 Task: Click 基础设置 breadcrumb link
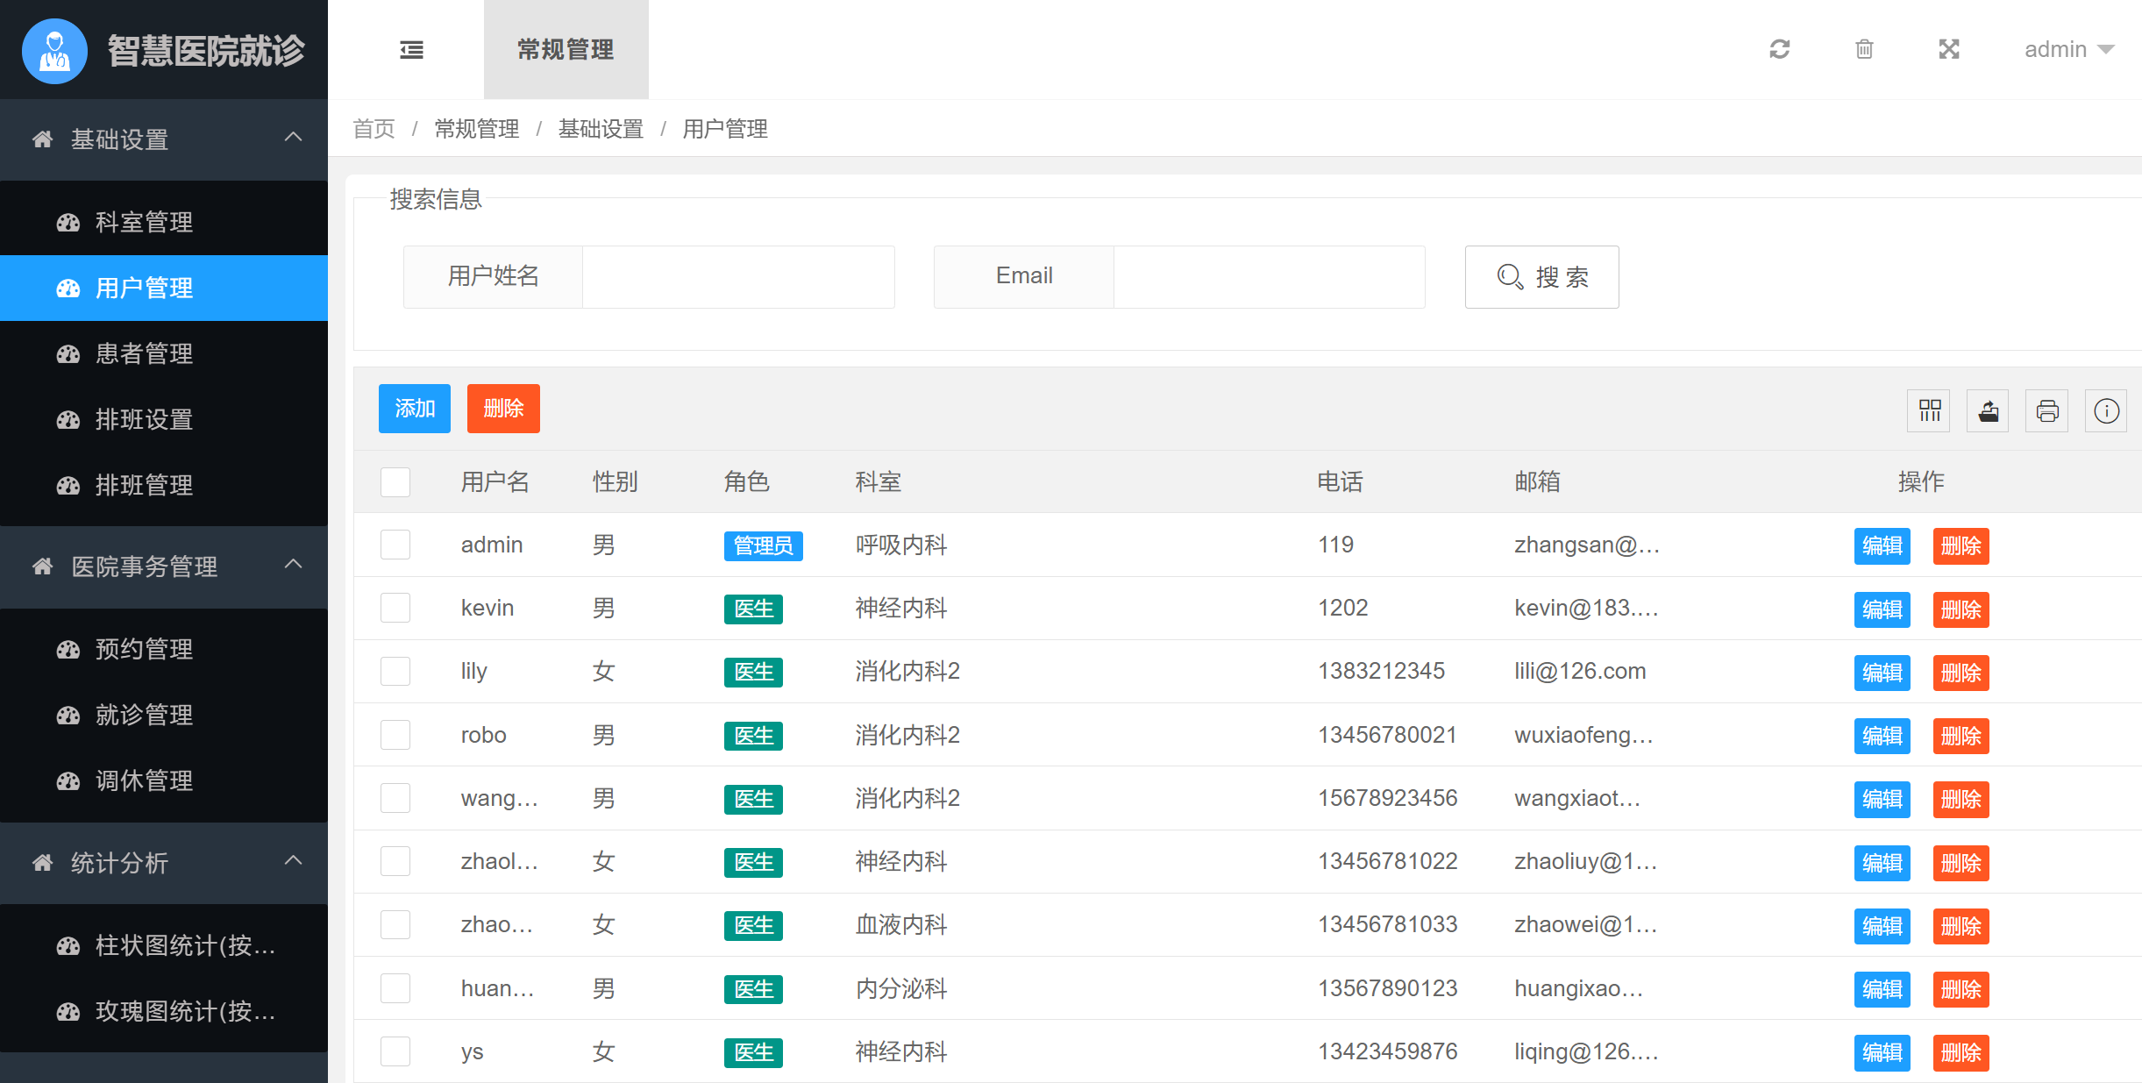(601, 129)
